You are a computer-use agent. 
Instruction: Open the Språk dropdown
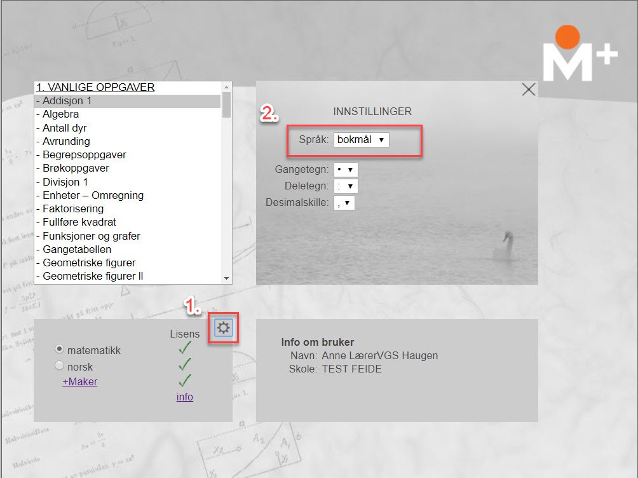pyautogui.click(x=361, y=139)
